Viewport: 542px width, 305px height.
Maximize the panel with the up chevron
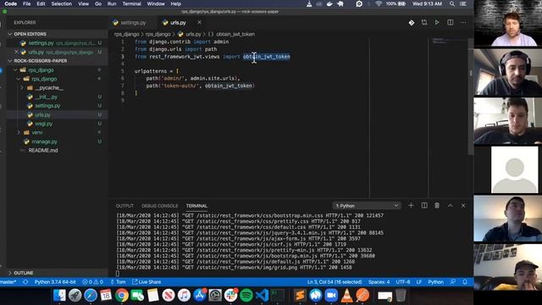click(x=450, y=205)
